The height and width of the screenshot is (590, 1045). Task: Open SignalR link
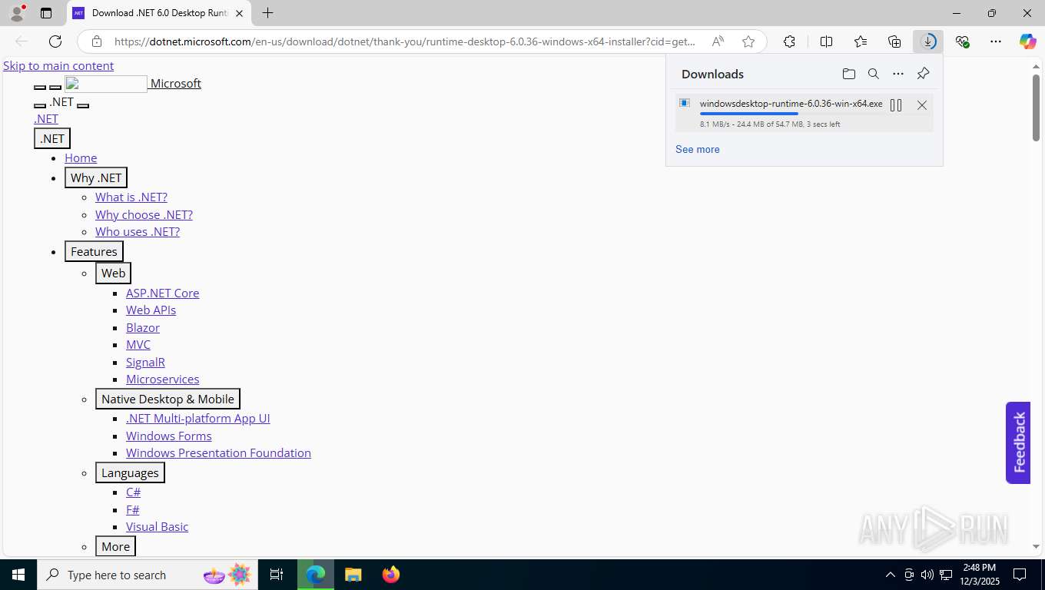coord(145,362)
